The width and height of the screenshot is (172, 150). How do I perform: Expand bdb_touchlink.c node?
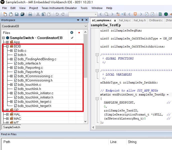[11, 84]
